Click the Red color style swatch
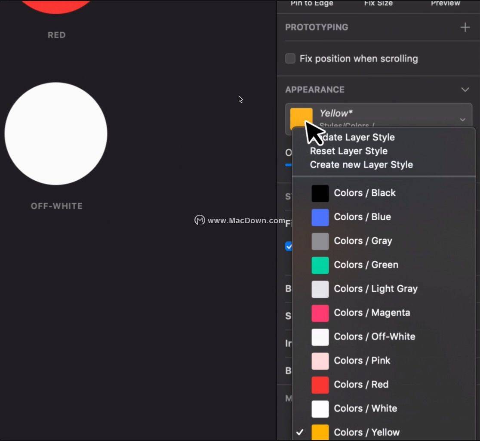The image size is (480, 441). click(x=320, y=385)
